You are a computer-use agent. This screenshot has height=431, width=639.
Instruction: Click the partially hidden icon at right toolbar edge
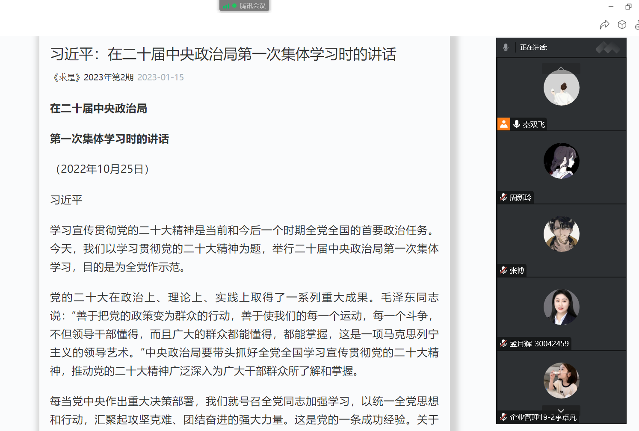[636, 25]
